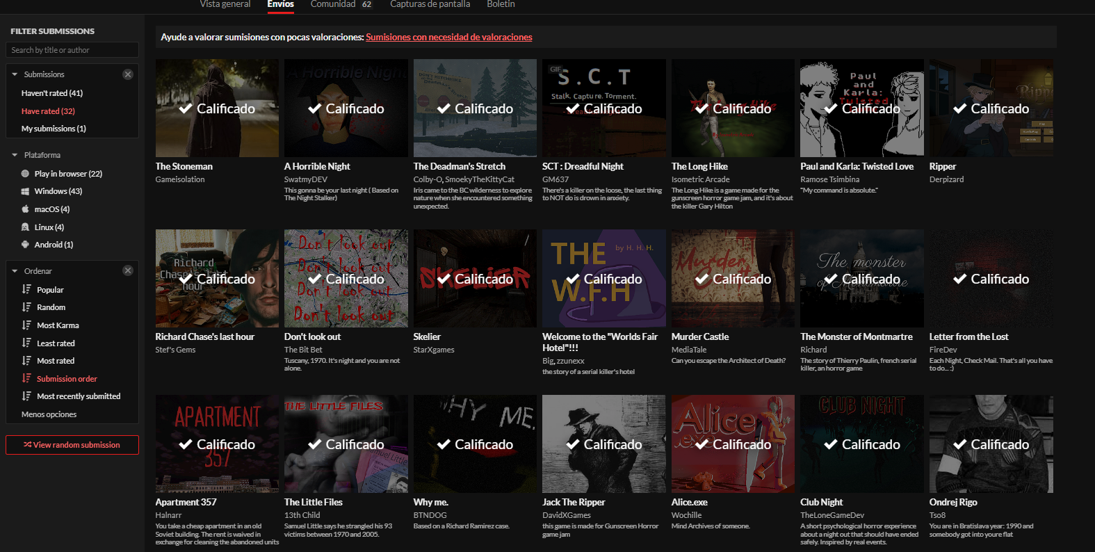Screen dimensions: 1095x552
Task: Click the Letter from the Lost title
Action: pos(969,337)
